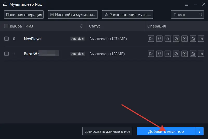Copy emulator instance in row 1

point(168,54)
